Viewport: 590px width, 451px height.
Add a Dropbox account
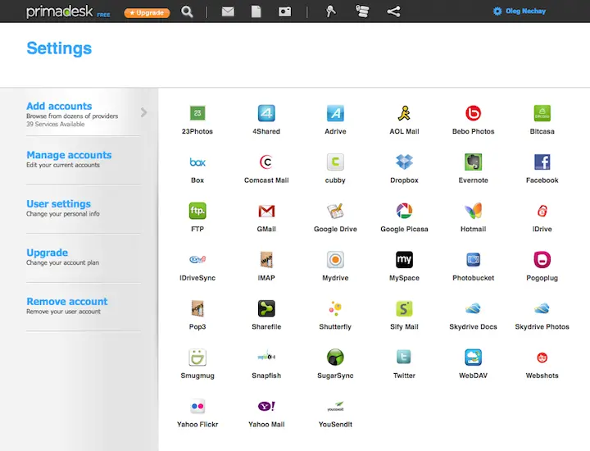tap(404, 162)
